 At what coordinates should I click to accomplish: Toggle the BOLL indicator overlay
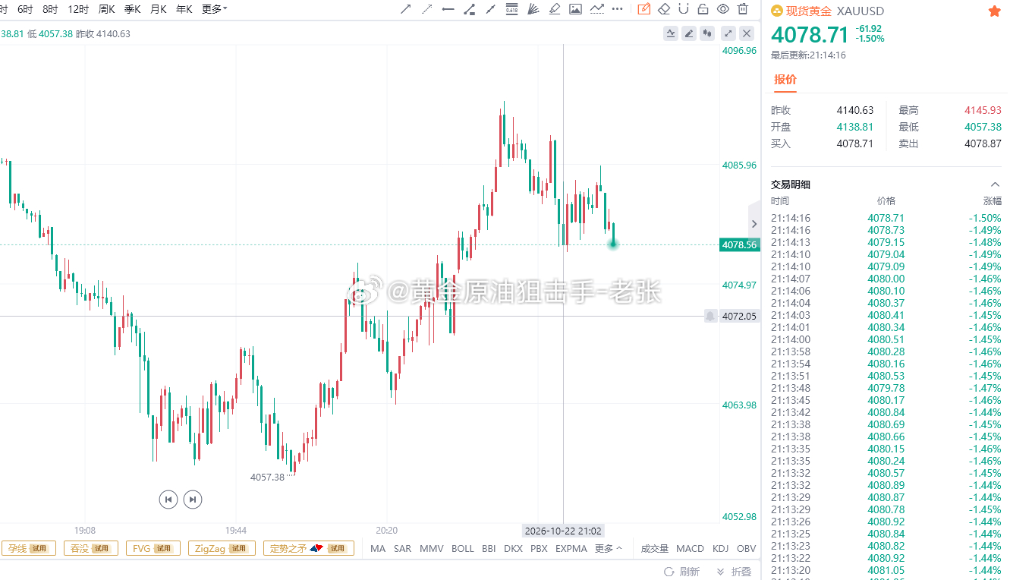coord(463,548)
